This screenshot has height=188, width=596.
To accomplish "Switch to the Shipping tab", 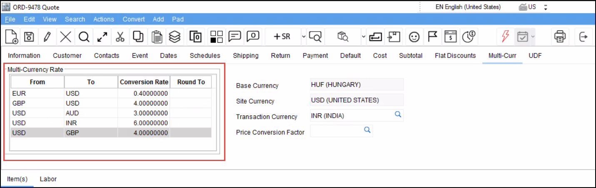I will click(246, 55).
